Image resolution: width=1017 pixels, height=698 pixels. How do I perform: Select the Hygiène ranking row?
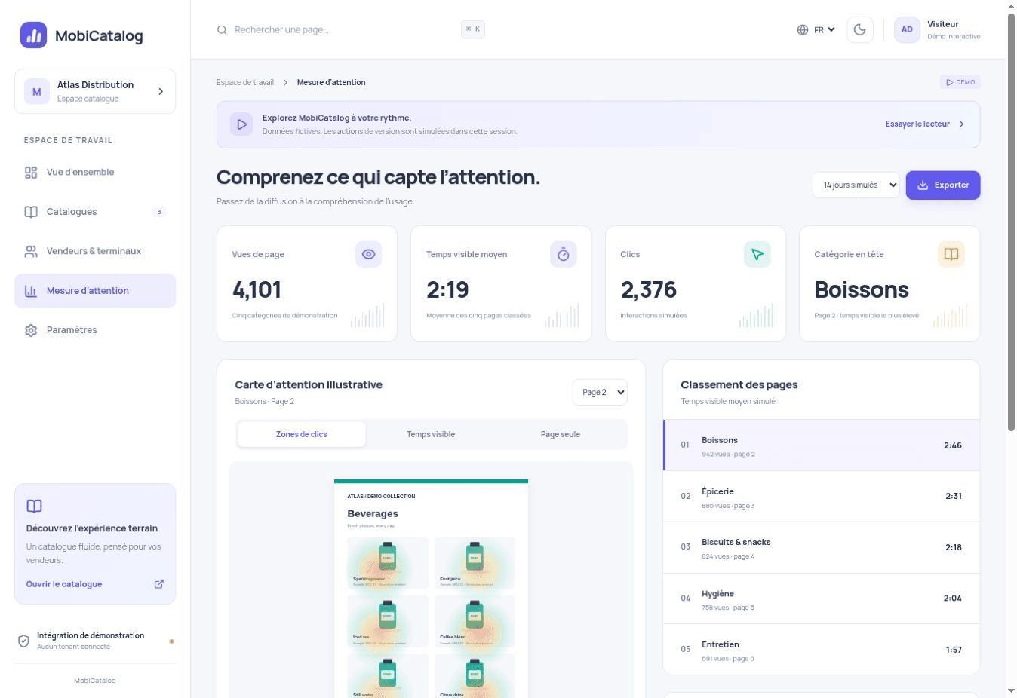[x=822, y=599]
